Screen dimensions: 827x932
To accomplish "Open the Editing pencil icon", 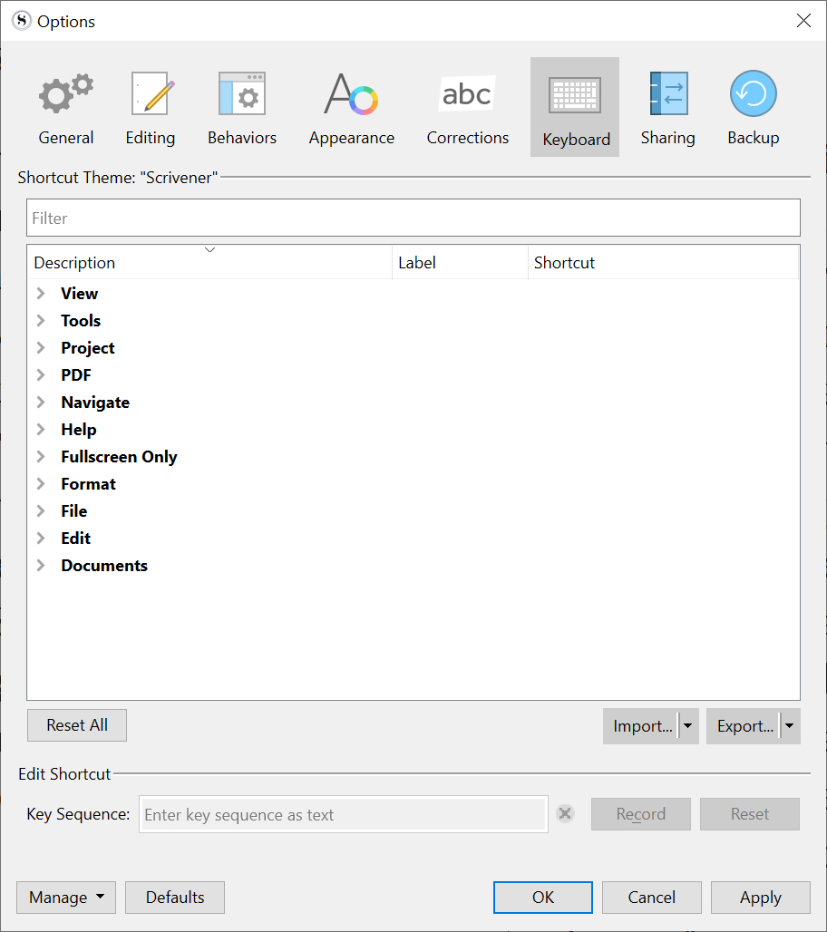I will [152, 93].
